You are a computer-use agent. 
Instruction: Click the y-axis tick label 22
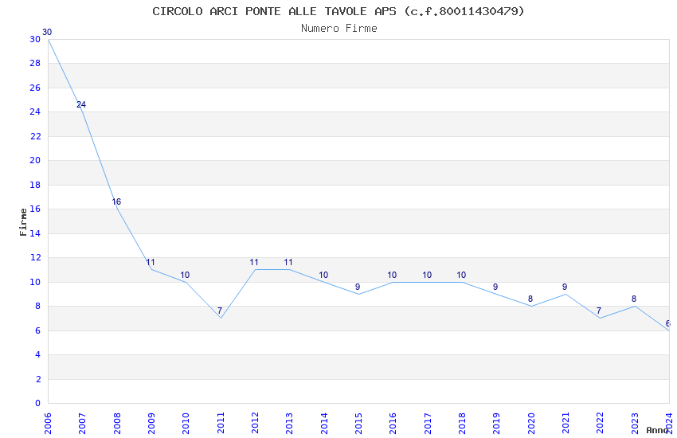(x=35, y=136)
